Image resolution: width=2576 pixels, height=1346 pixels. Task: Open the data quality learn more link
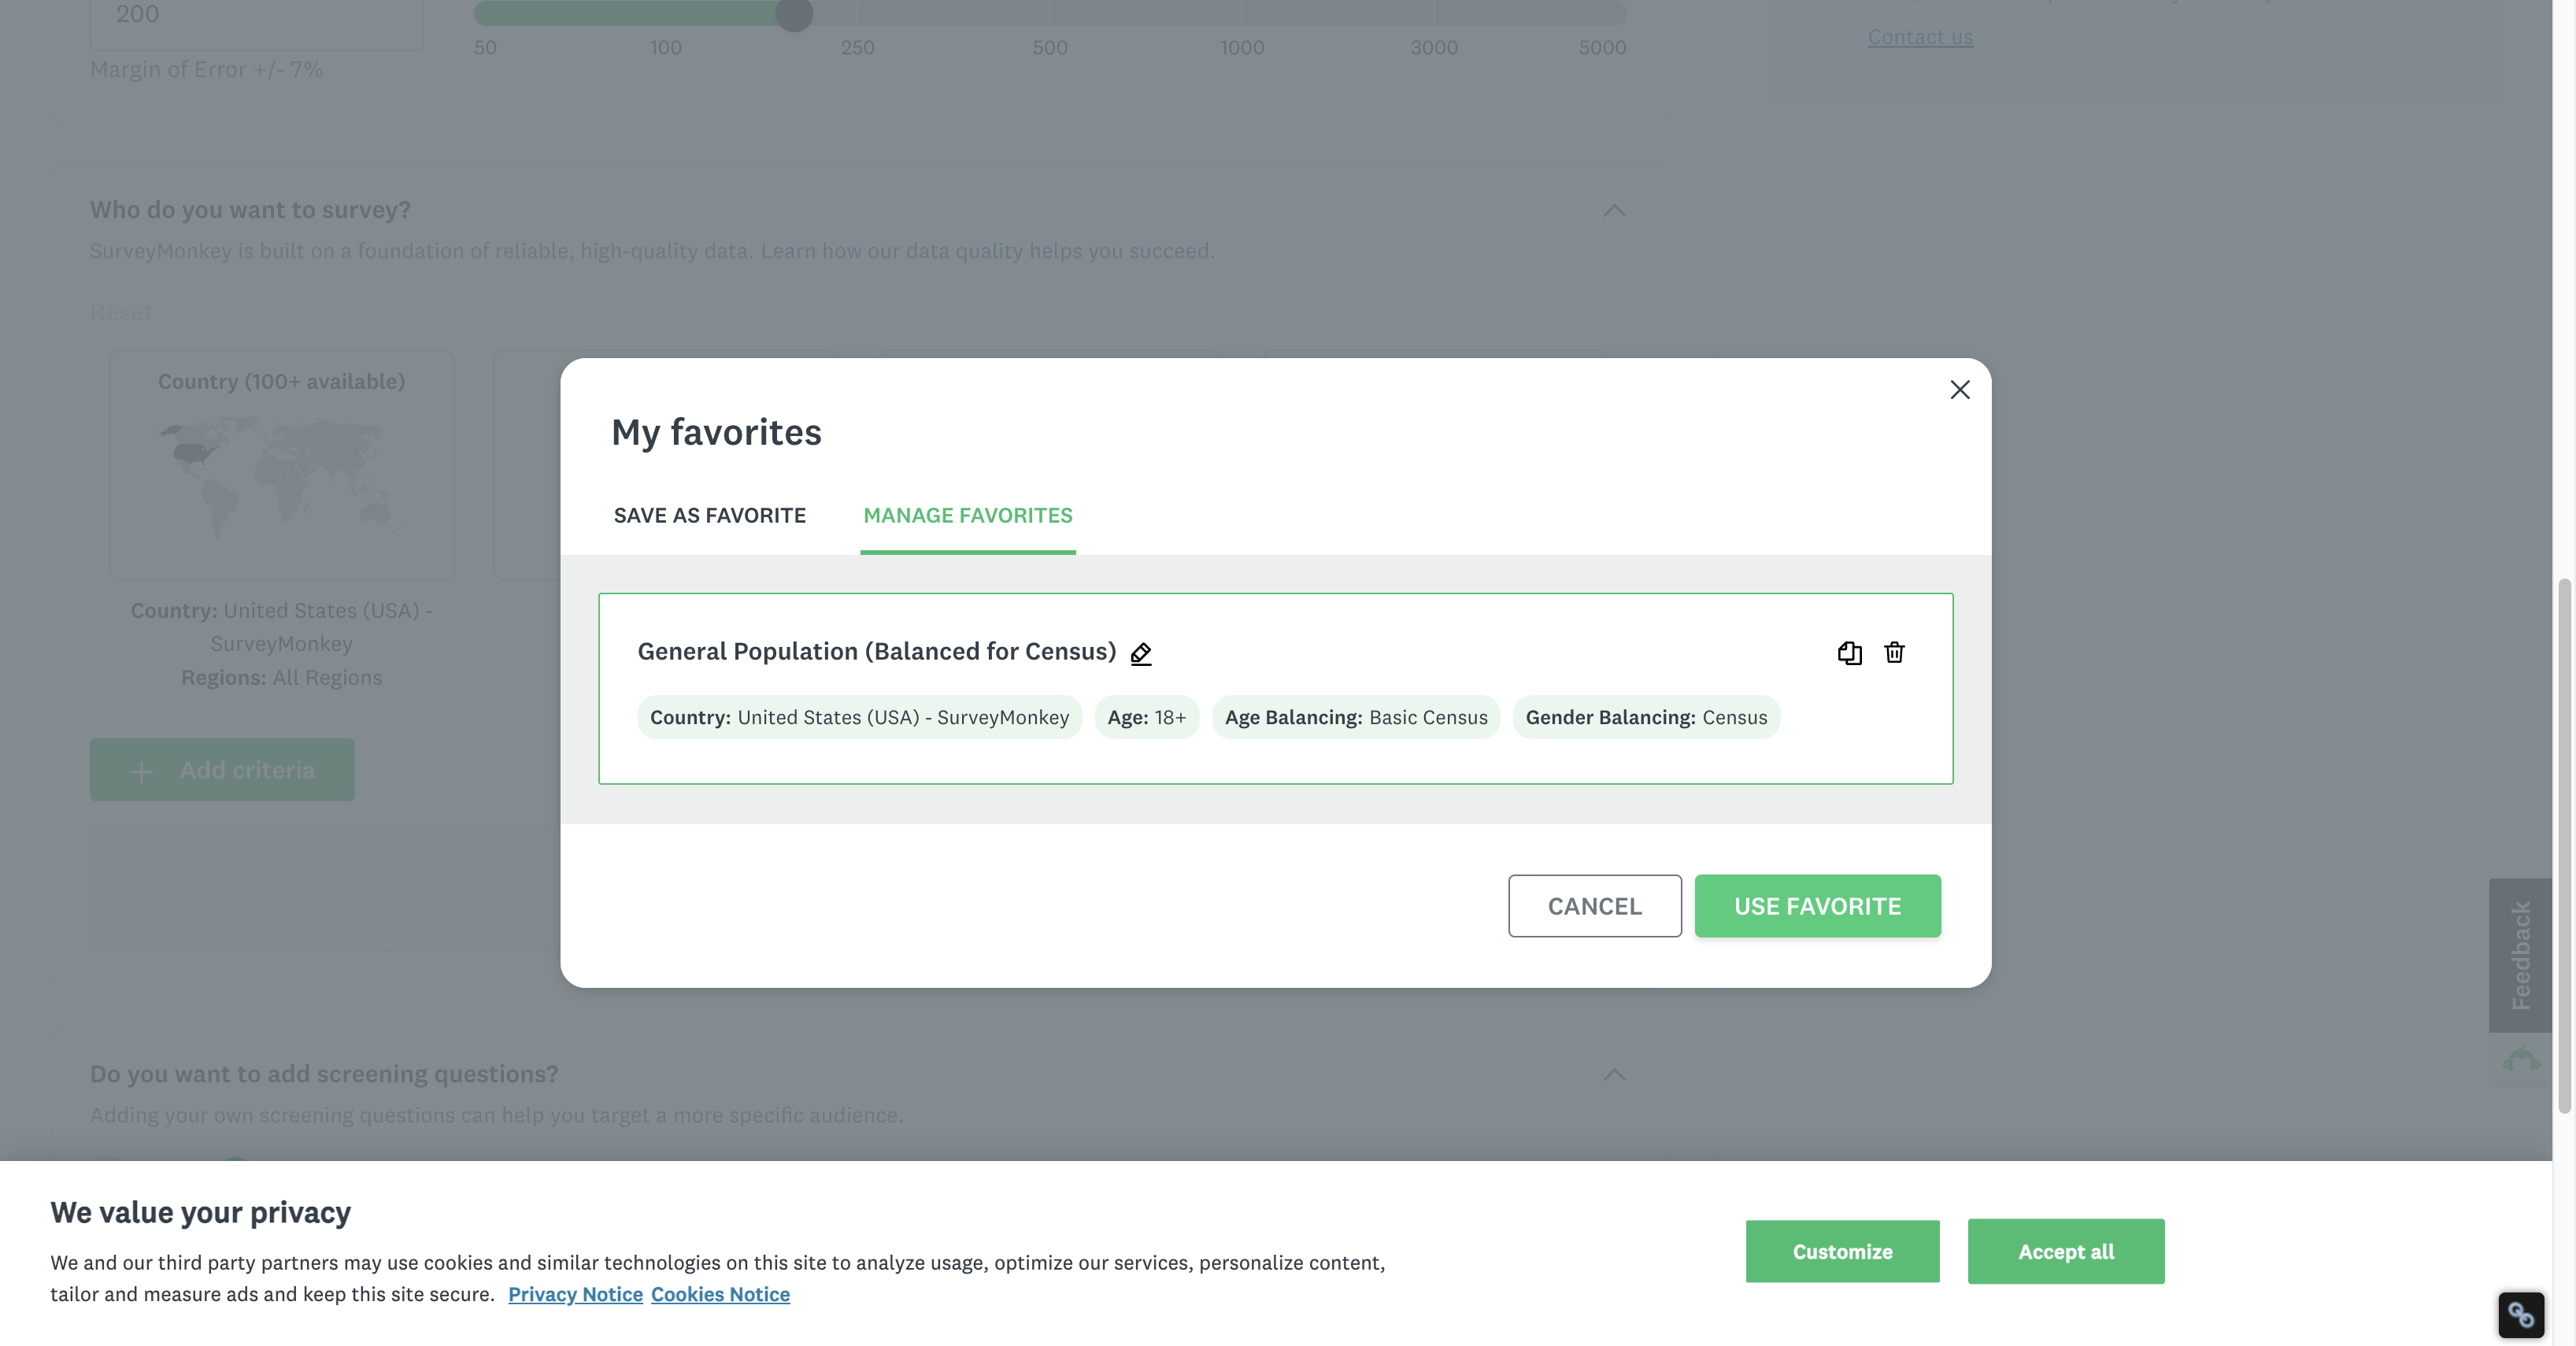[987, 251]
